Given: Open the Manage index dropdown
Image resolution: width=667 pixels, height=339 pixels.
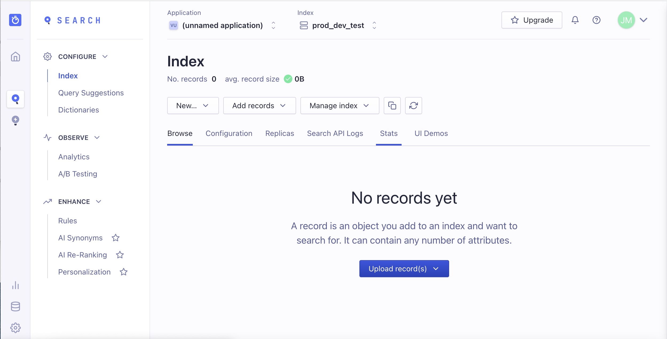Looking at the screenshot, I should [x=339, y=106].
